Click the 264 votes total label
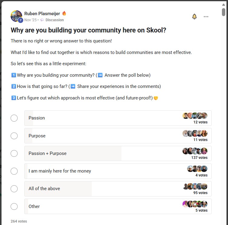Viewport: 228px width, 225px height. click(x=19, y=221)
